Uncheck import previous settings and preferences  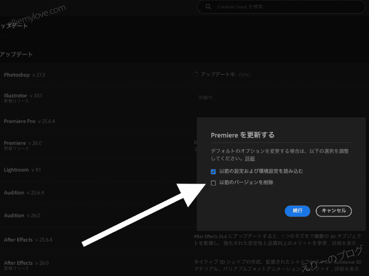click(213, 171)
